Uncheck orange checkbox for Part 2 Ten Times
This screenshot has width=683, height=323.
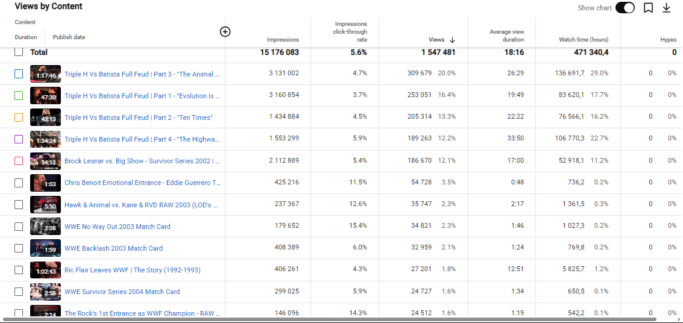click(x=19, y=118)
